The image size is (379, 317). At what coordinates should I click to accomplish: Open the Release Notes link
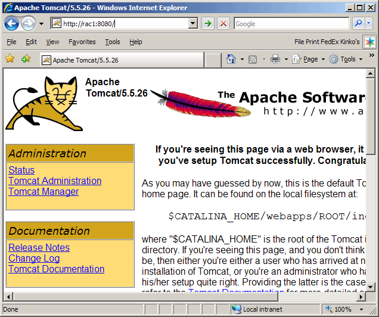pos(39,248)
